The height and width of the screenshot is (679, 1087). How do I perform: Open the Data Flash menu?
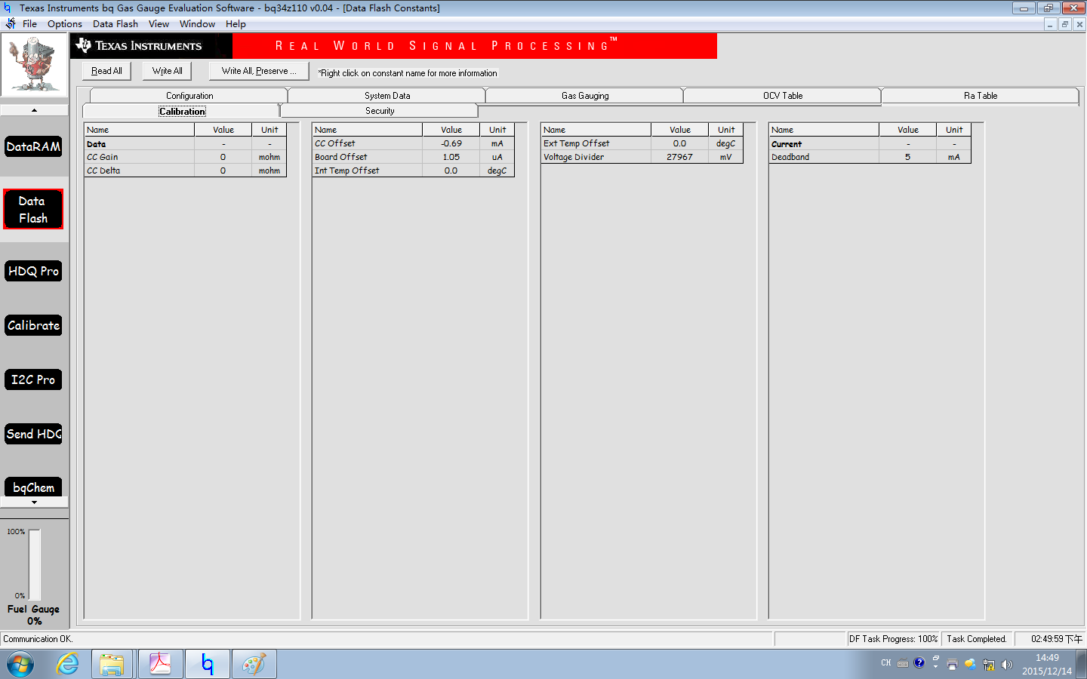115,24
